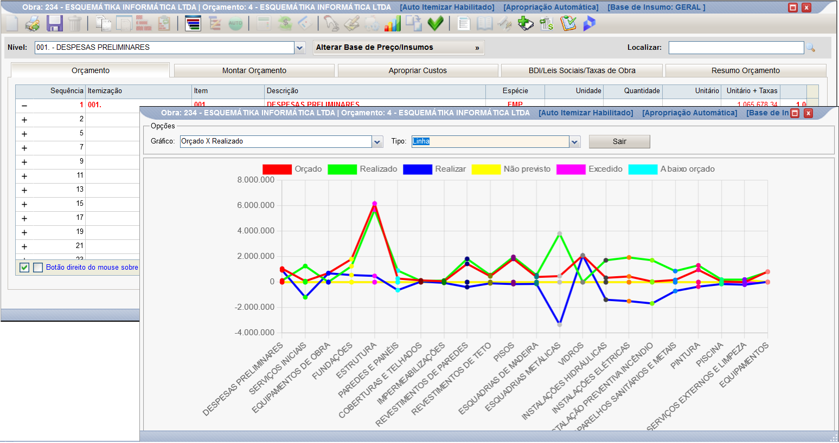
Task: Toggle the checked checkbox at grid bottom
Action: tap(24, 268)
